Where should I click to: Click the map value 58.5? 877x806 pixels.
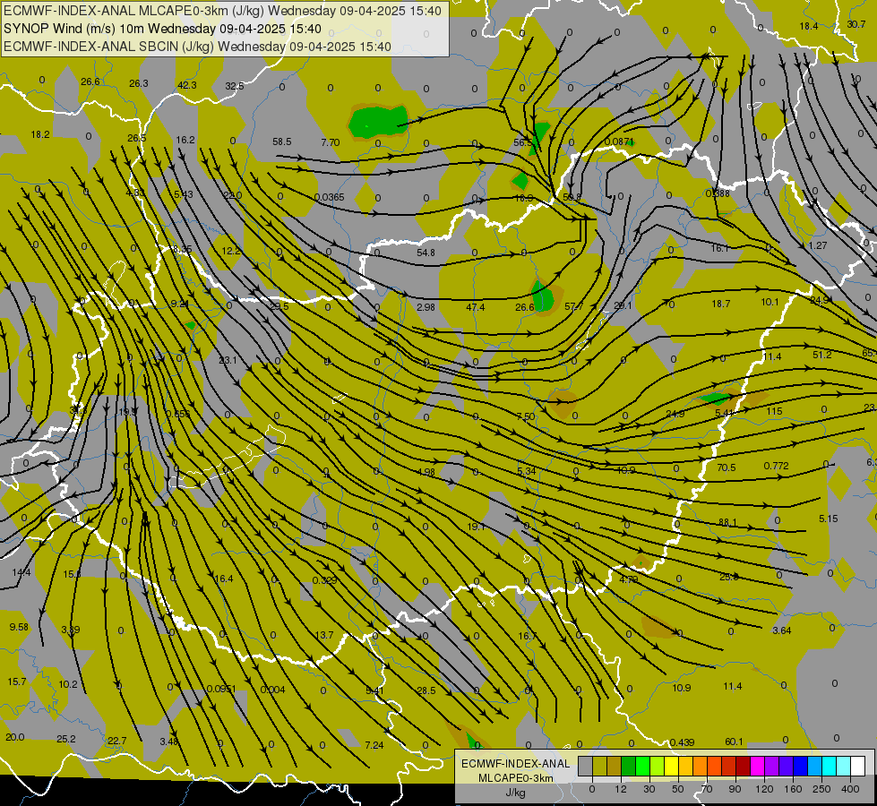tap(282, 142)
